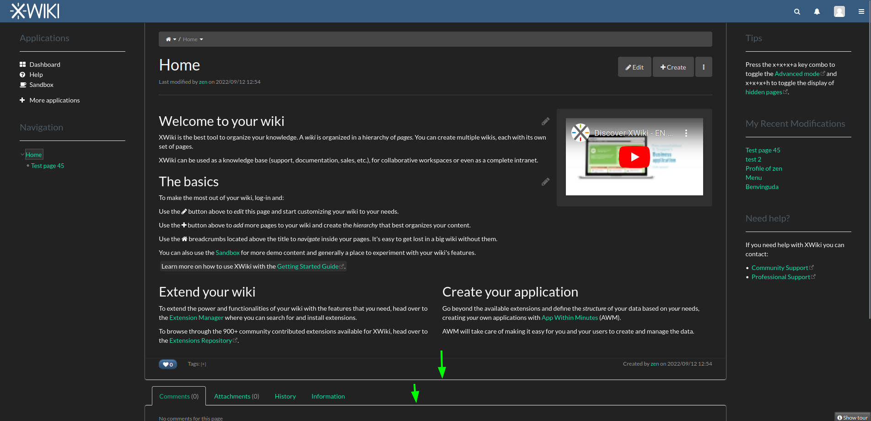This screenshot has height=421, width=871.
Task: Click the Show tour button
Action: coord(852,417)
